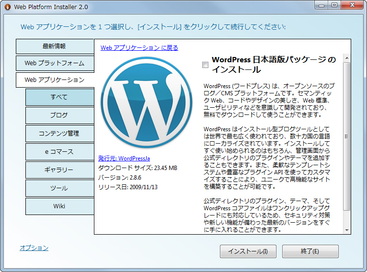This screenshot has width=367, height=272.
Task: Click the WordPress 日本語版パッケージ heading text
Action: coord(274,65)
